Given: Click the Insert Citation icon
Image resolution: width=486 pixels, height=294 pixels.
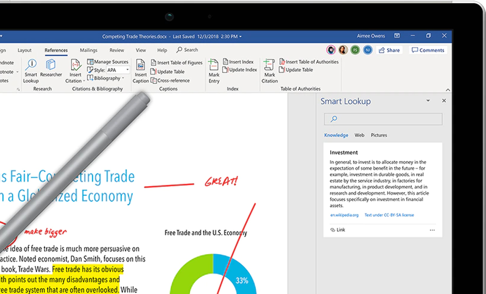Looking at the screenshot, I should 75,65.
